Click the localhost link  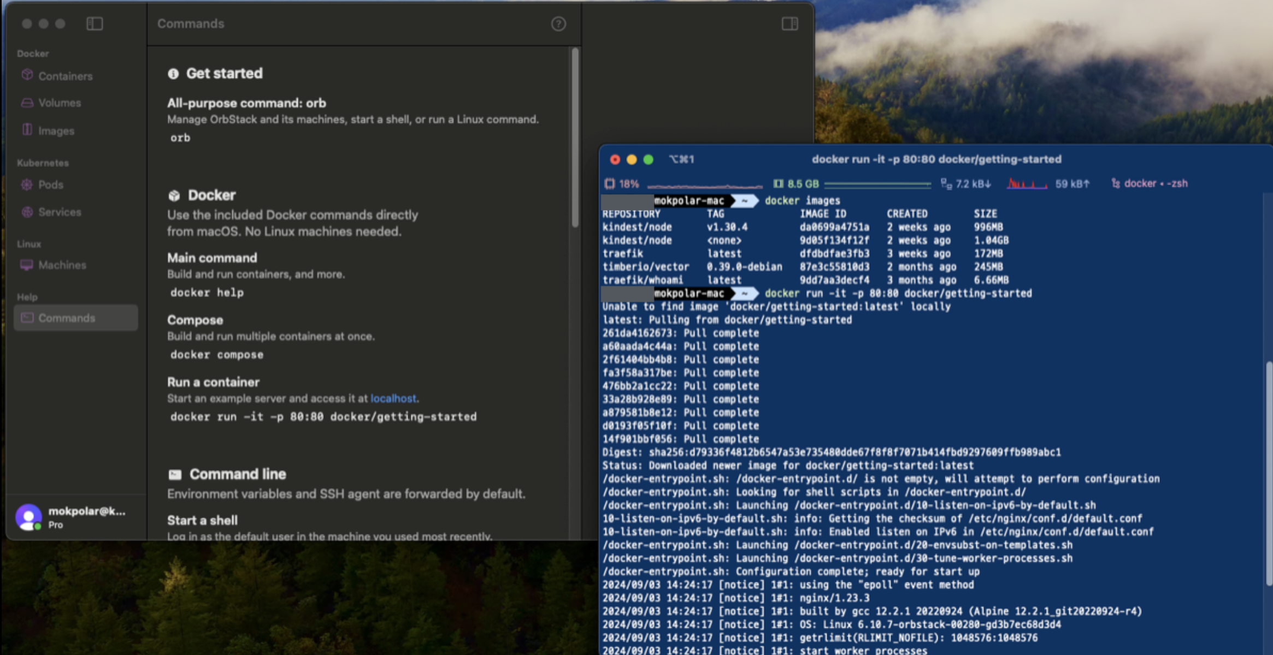click(393, 398)
